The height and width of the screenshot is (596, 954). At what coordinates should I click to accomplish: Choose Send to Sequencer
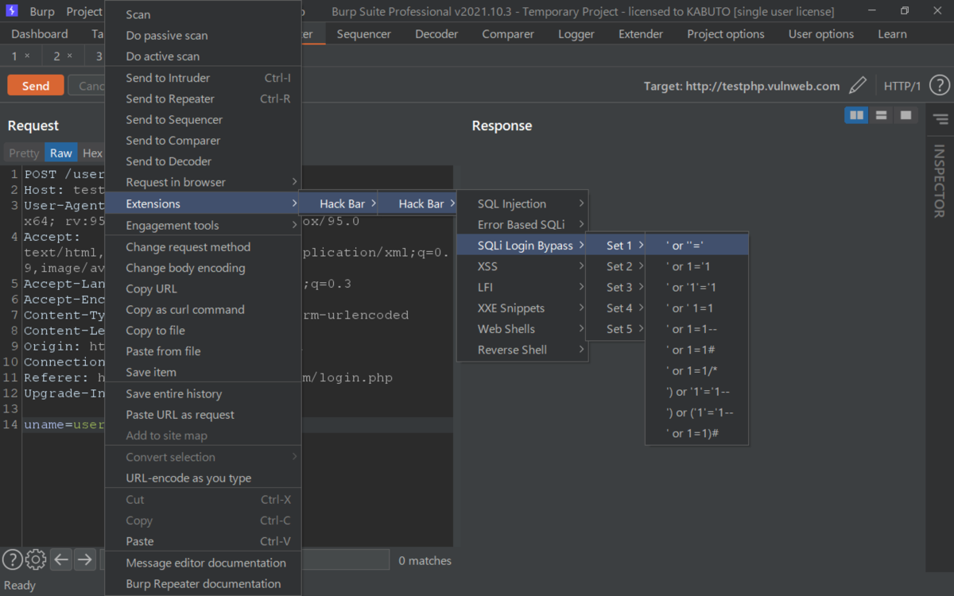[203, 119]
